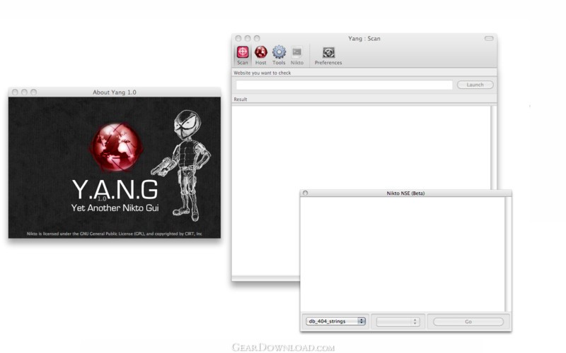Zoom the Yang : Scan window
Image resolution: width=566 pixels, height=353 pixels.
(x=257, y=38)
